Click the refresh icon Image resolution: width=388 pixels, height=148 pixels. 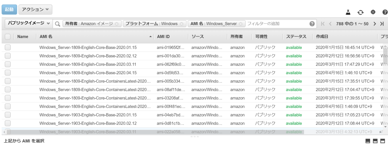tap(360, 12)
